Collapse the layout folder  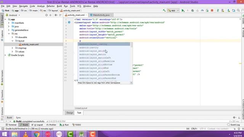point(13,41)
